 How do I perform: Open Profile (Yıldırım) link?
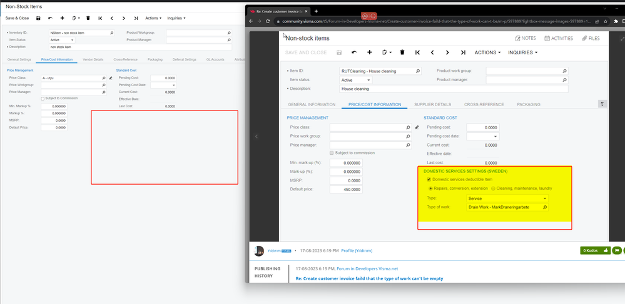click(357, 251)
